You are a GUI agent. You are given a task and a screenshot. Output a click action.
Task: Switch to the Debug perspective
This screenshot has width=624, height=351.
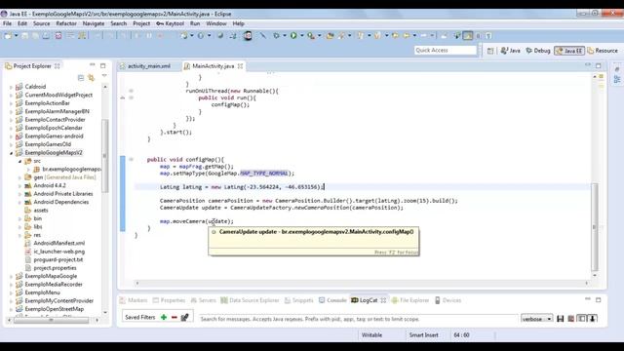click(x=538, y=51)
